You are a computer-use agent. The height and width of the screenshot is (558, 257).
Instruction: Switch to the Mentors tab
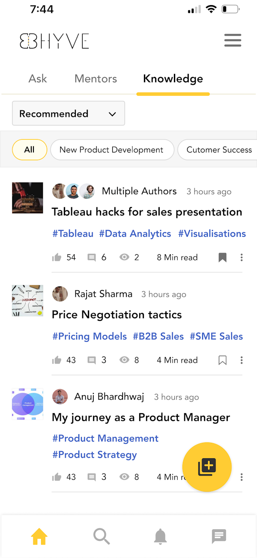96,79
